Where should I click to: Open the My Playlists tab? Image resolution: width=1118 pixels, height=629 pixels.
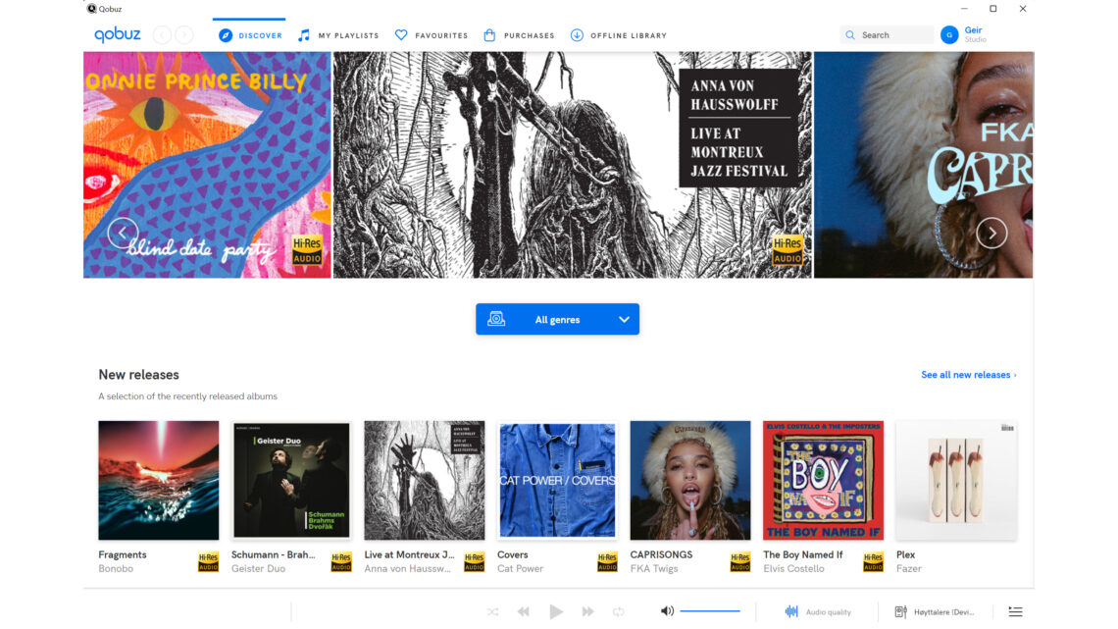point(338,35)
